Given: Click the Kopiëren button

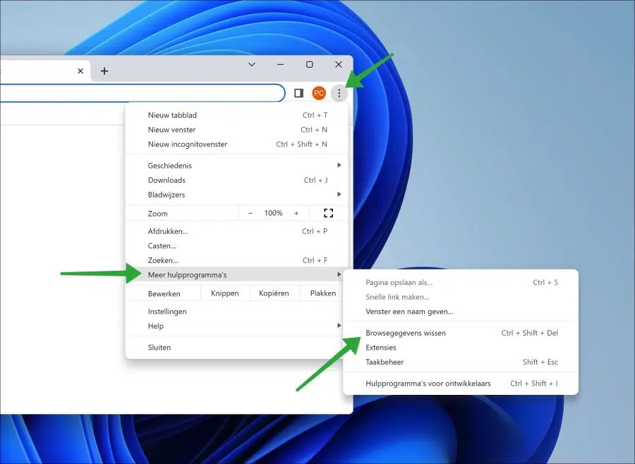Looking at the screenshot, I should click(x=274, y=293).
